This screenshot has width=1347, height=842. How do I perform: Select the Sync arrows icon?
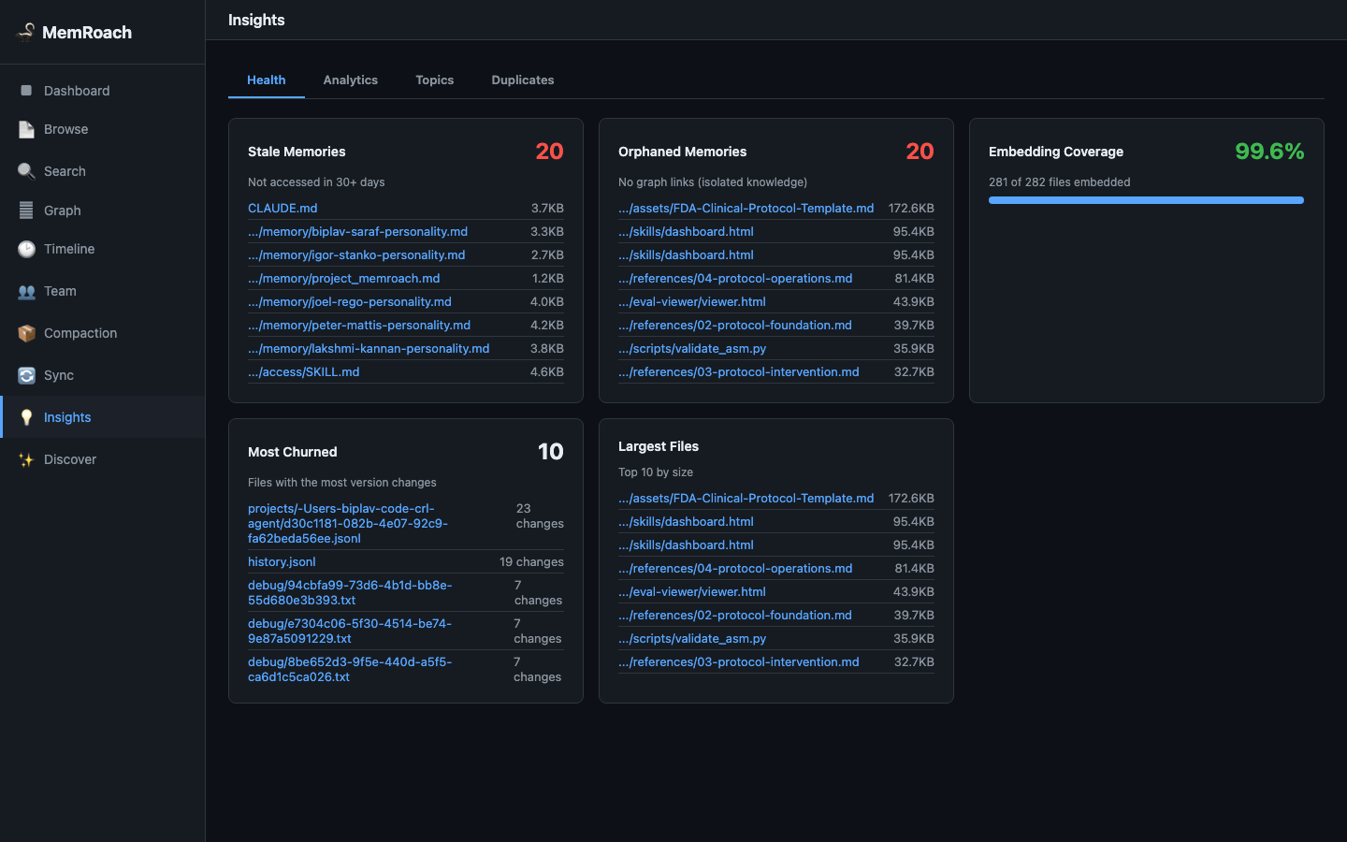click(x=26, y=375)
